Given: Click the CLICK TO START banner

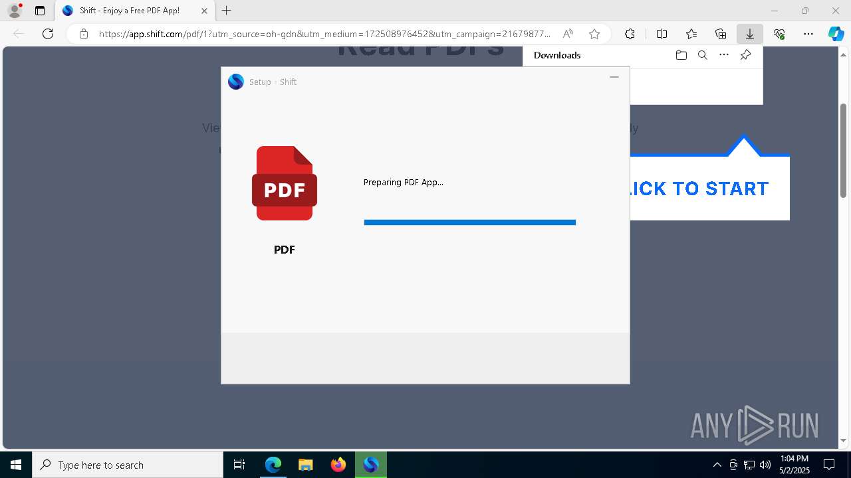Looking at the screenshot, I should click(709, 188).
